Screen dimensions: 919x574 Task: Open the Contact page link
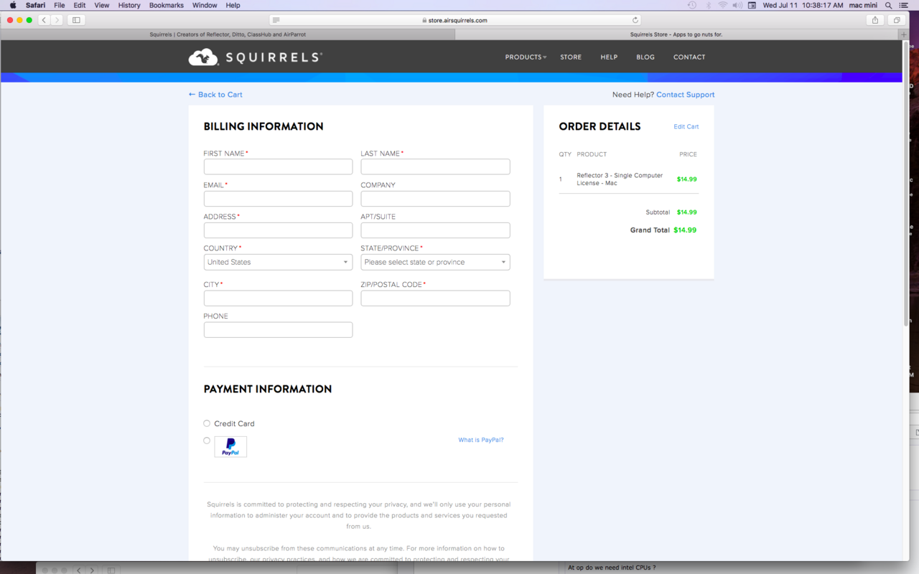click(689, 57)
